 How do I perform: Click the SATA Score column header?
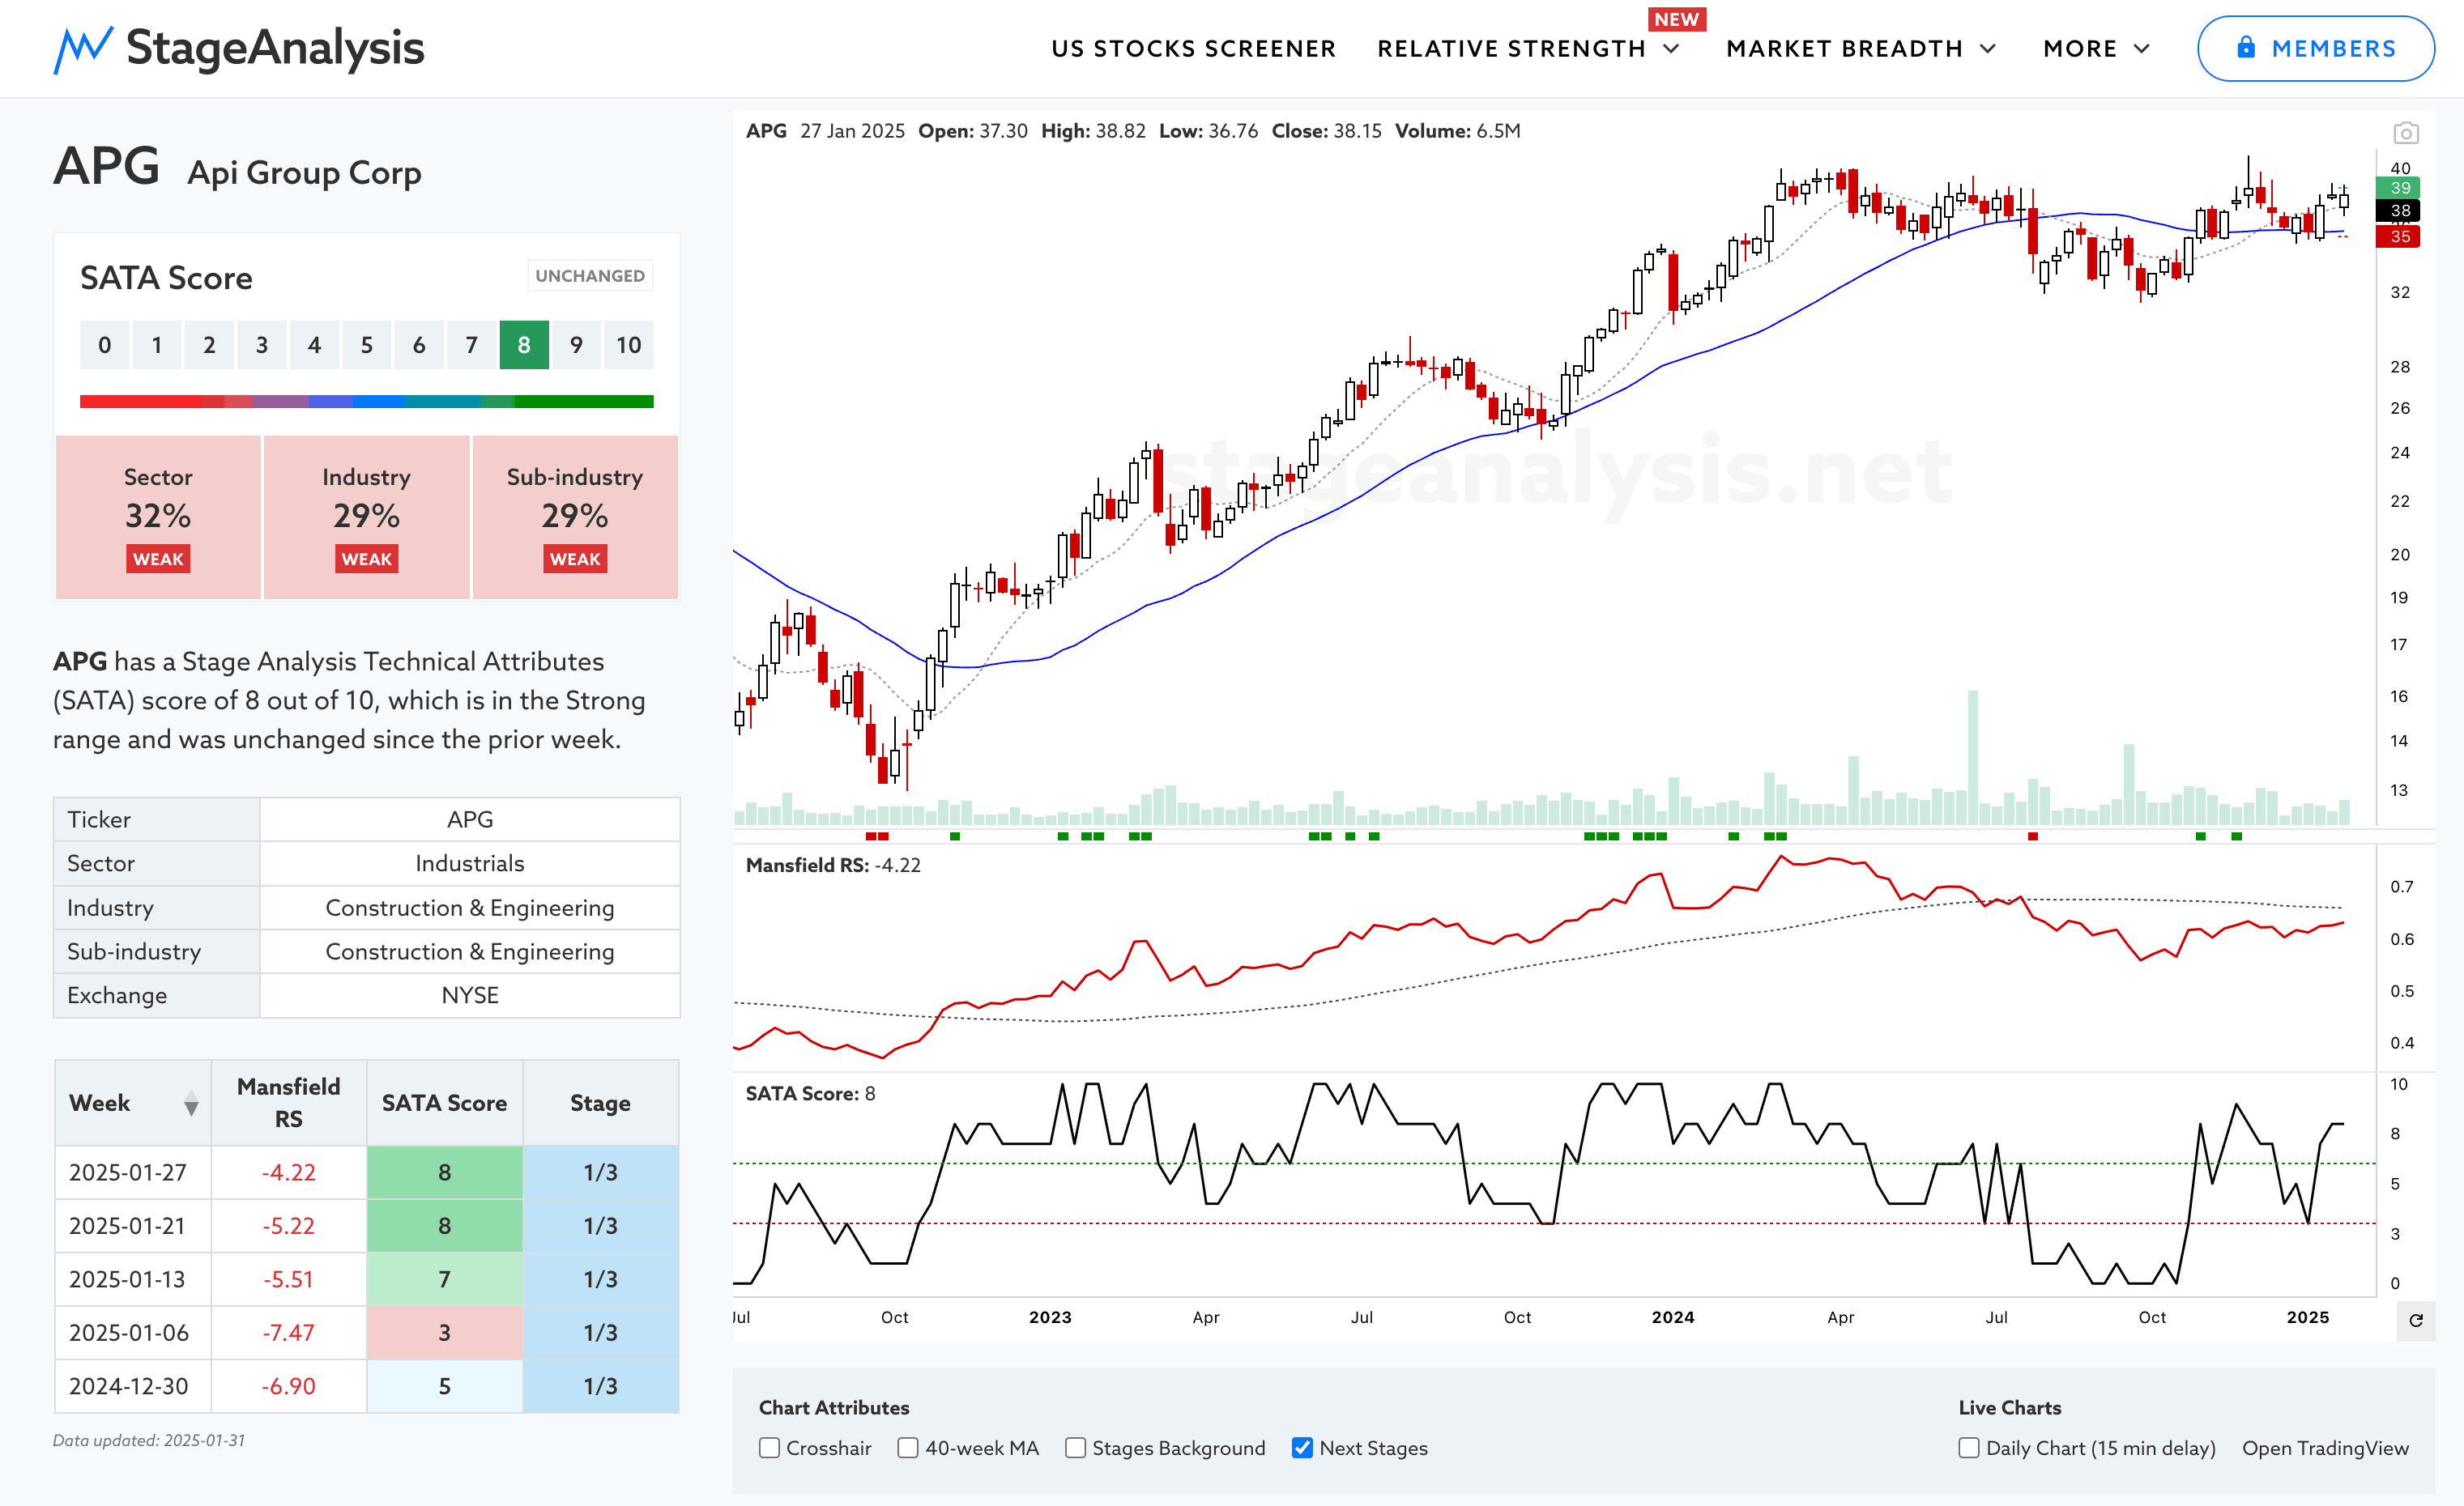(444, 1102)
